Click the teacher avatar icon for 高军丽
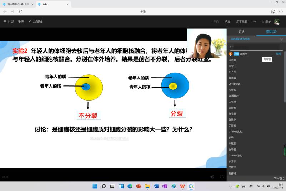 coord(231,54)
